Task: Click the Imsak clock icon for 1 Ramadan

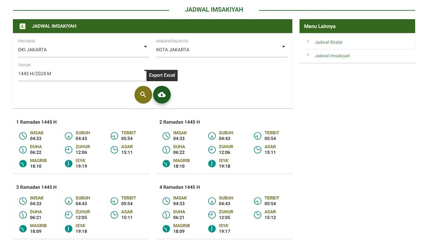Action: pos(23,136)
